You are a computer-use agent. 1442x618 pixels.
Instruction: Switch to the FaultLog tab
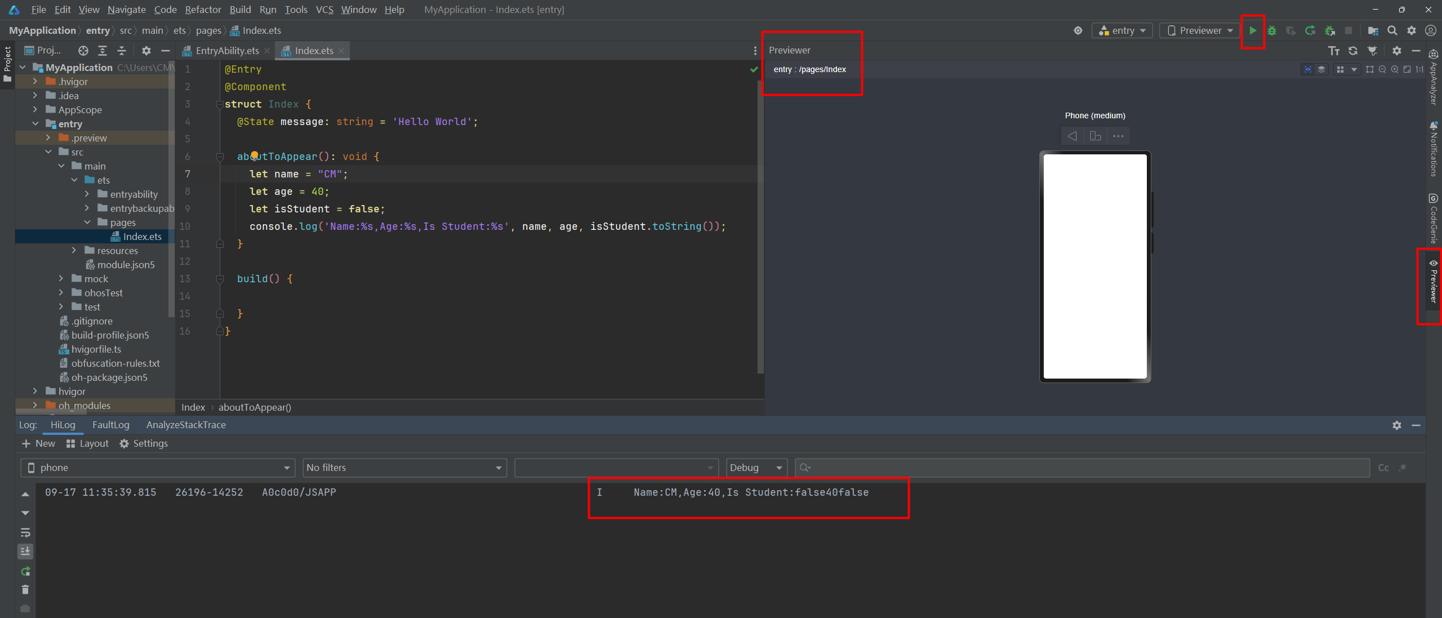click(x=110, y=425)
